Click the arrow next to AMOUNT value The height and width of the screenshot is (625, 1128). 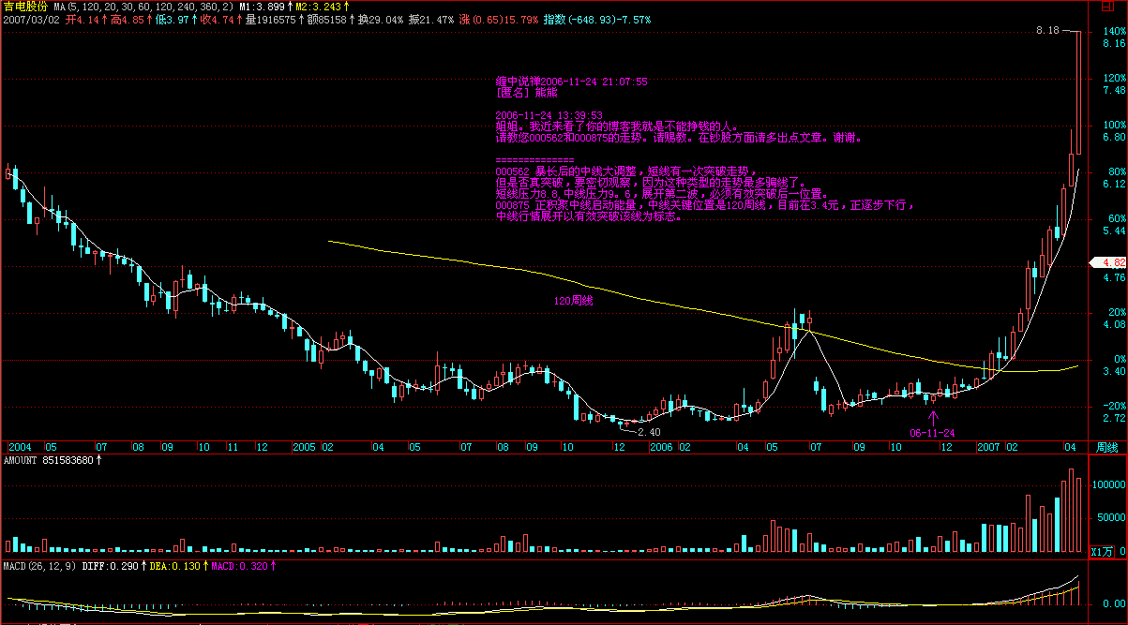click(x=99, y=460)
